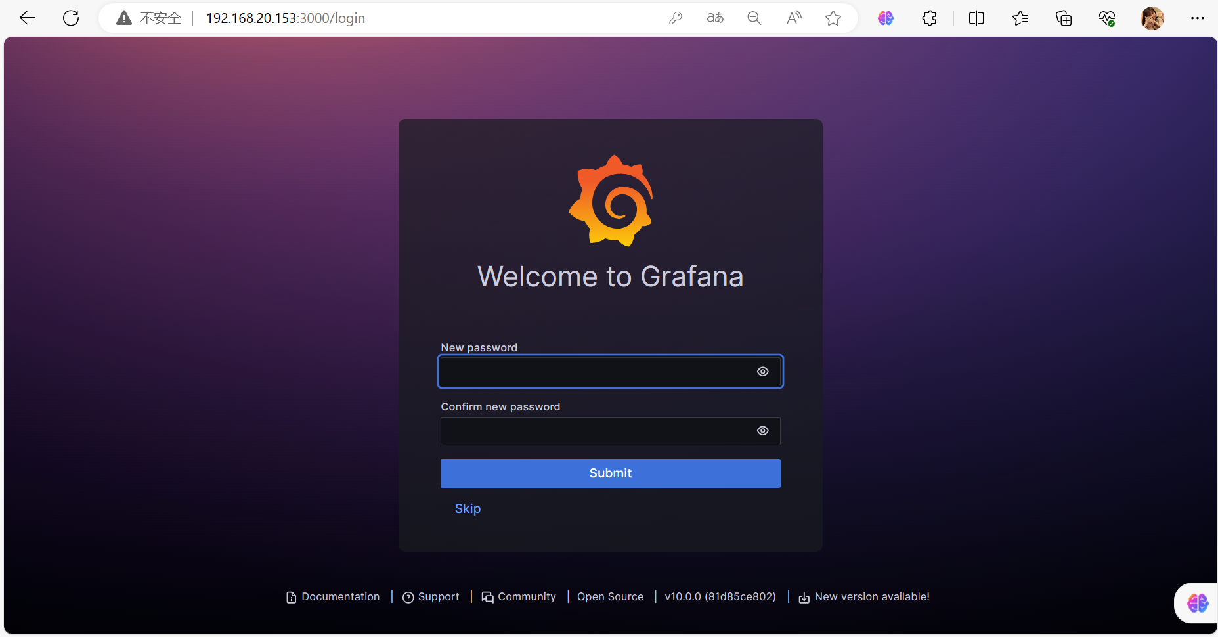Skip changing the password

point(468,509)
